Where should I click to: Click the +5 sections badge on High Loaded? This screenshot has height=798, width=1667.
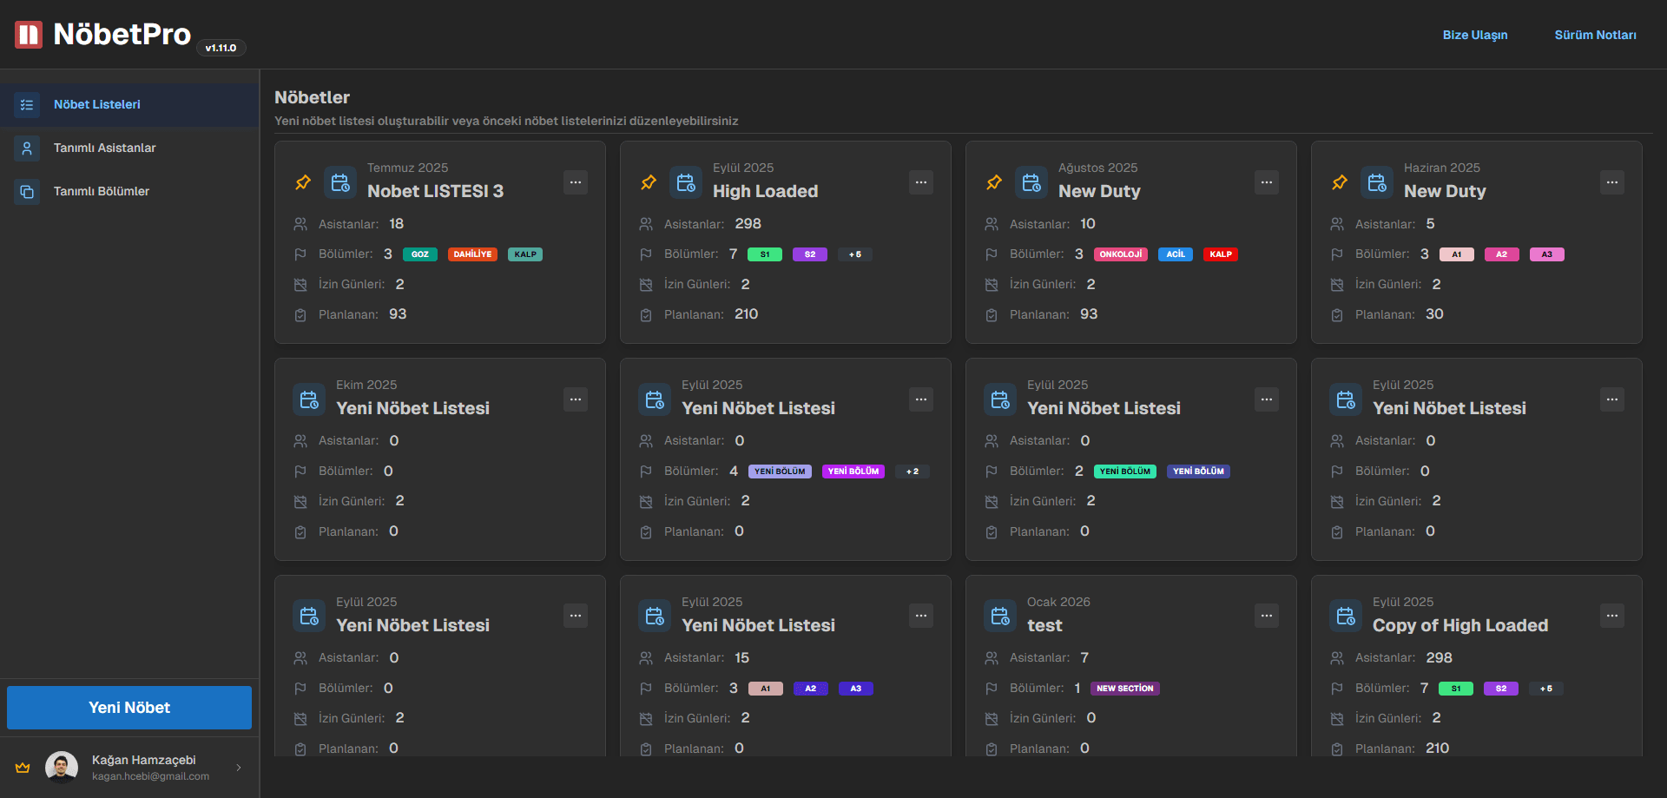pyautogui.click(x=855, y=254)
